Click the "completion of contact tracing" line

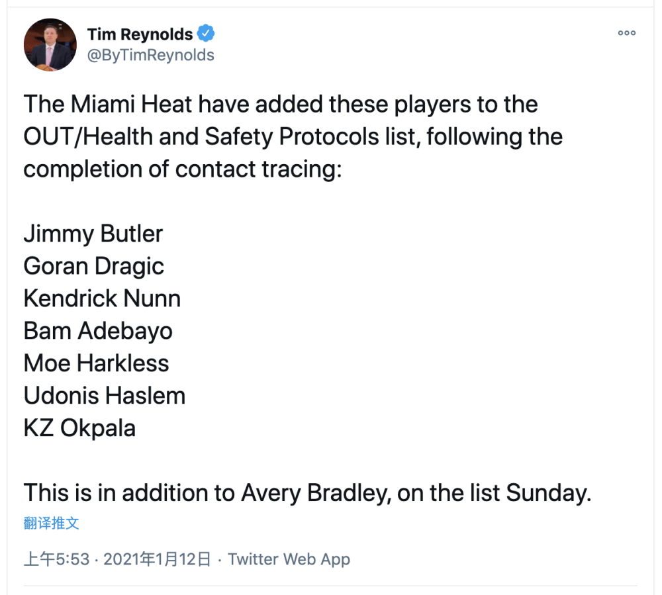(x=182, y=169)
